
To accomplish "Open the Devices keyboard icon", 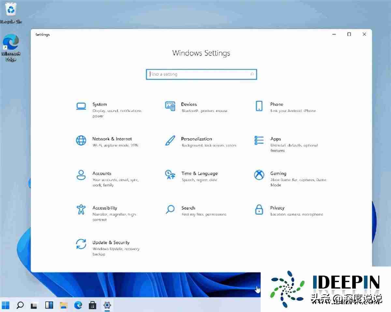I will (170, 106).
